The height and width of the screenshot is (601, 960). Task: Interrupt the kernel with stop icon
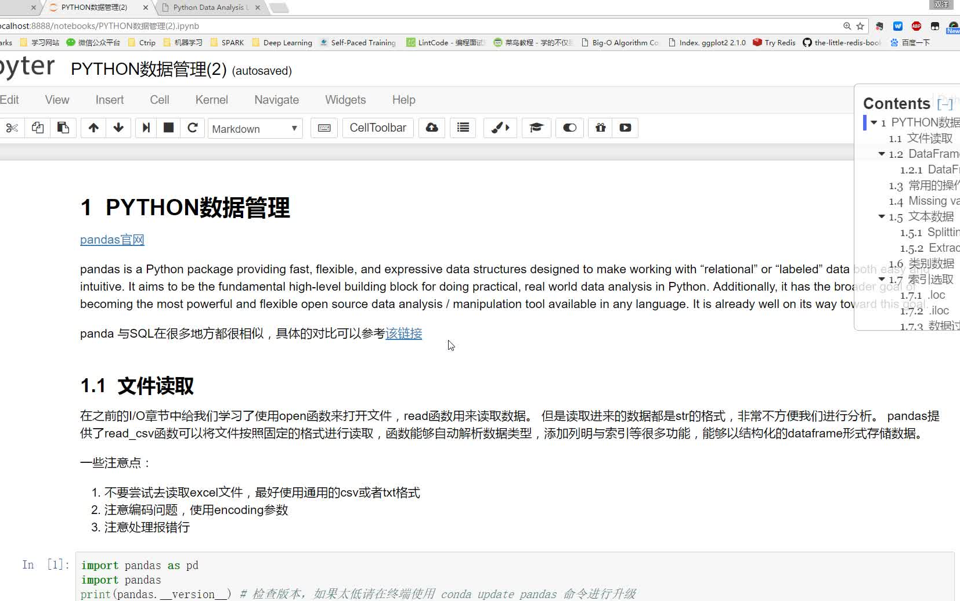[x=168, y=128]
